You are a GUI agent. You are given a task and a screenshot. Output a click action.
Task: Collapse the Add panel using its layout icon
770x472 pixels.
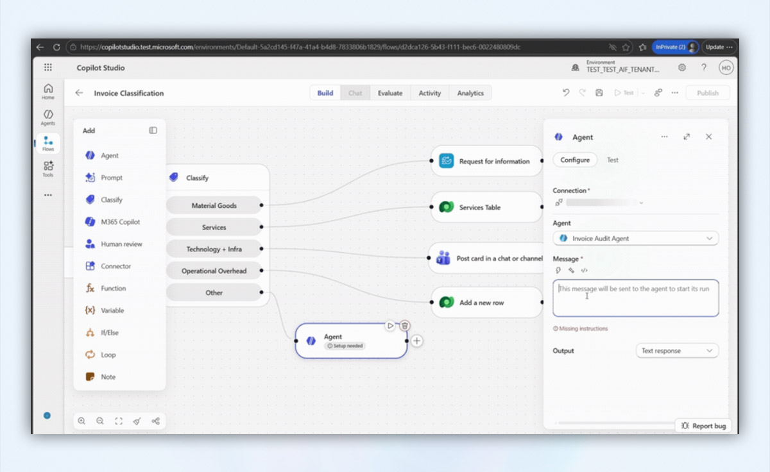click(x=153, y=130)
